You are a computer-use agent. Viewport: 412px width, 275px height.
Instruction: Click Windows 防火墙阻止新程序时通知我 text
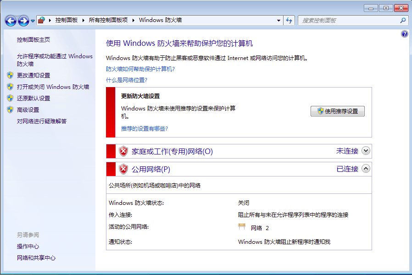tap(284, 242)
